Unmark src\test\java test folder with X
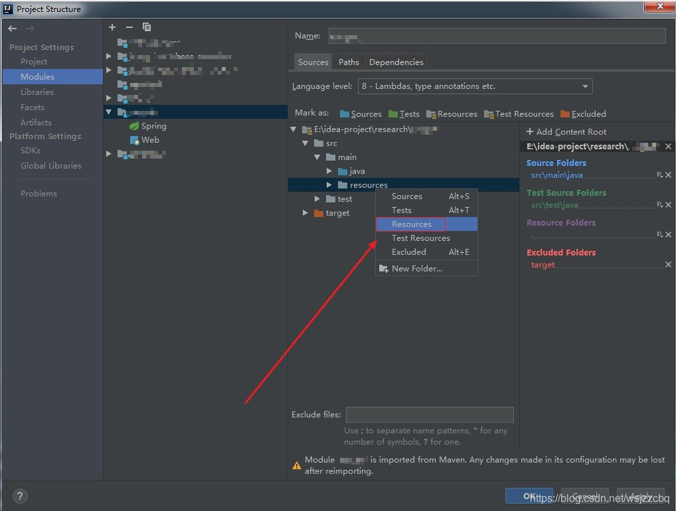The width and height of the screenshot is (676, 511). [668, 204]
